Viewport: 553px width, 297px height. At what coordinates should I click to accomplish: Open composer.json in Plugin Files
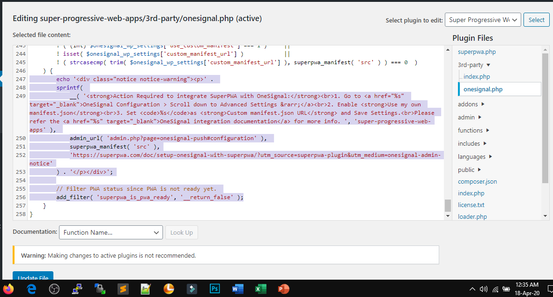(477, 182)
